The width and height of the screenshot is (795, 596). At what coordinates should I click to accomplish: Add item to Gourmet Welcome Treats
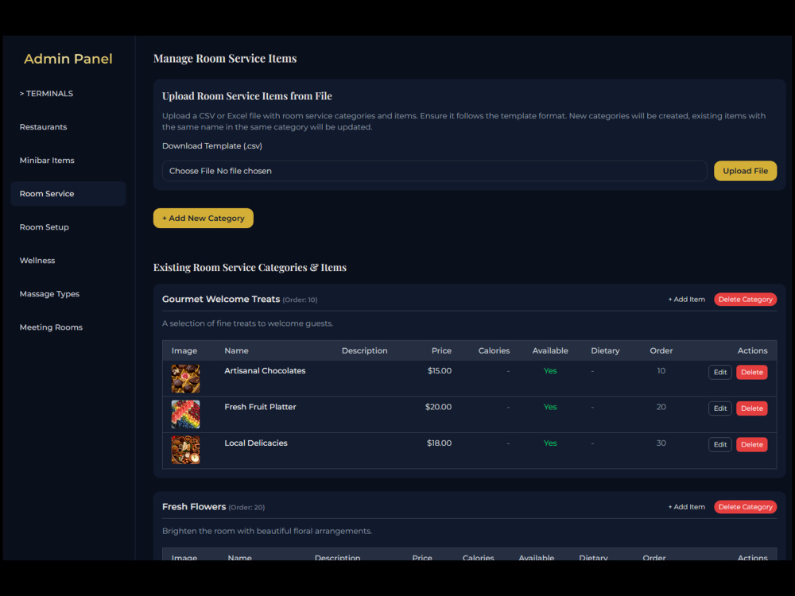point(687,300)
